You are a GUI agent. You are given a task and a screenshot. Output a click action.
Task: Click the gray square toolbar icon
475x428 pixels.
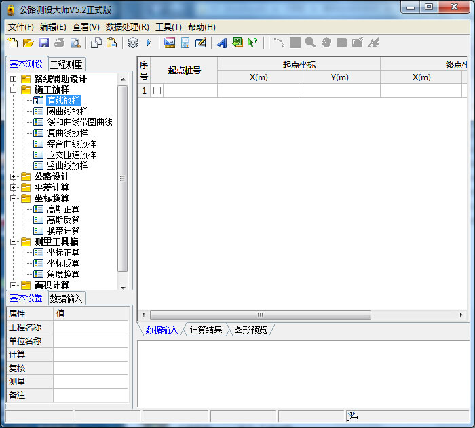click(x=294, y=43)
